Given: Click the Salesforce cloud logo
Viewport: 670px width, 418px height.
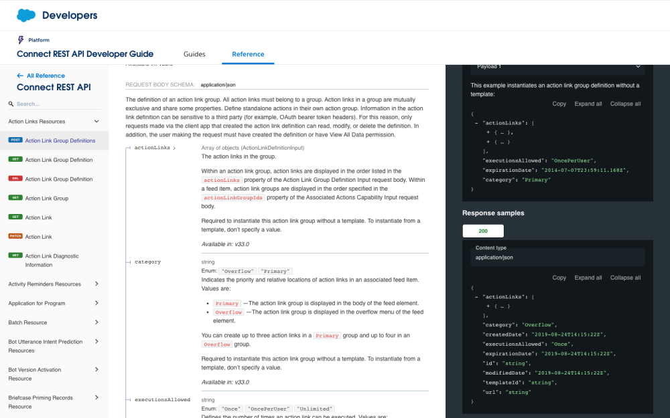Looking at the screenshot, I should (x=26, y=15).
